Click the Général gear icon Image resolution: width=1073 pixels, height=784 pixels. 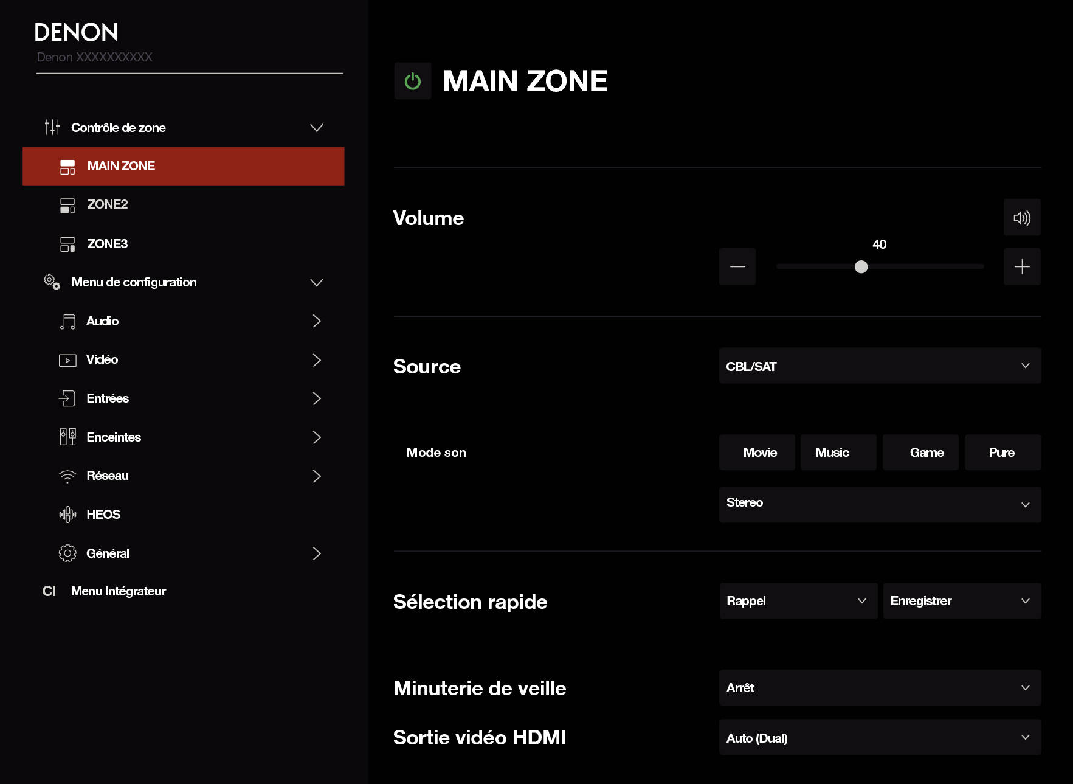pos(67,553)
